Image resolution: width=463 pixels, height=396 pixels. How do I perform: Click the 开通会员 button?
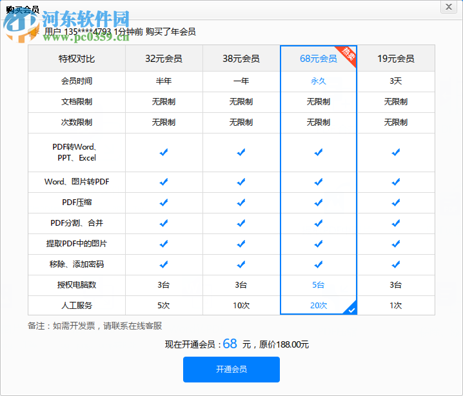point(231,369)
